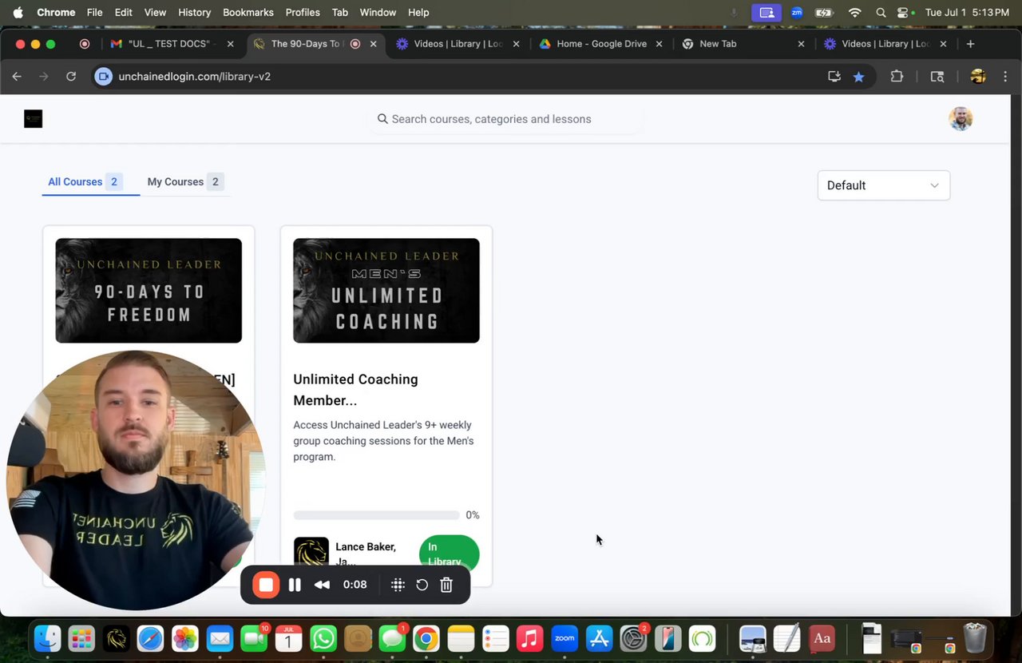Image resolution: width=1022 pixels, height=663 pixels.
Task: Click the All Courses count badge "2"
Action: click(114, 182)
